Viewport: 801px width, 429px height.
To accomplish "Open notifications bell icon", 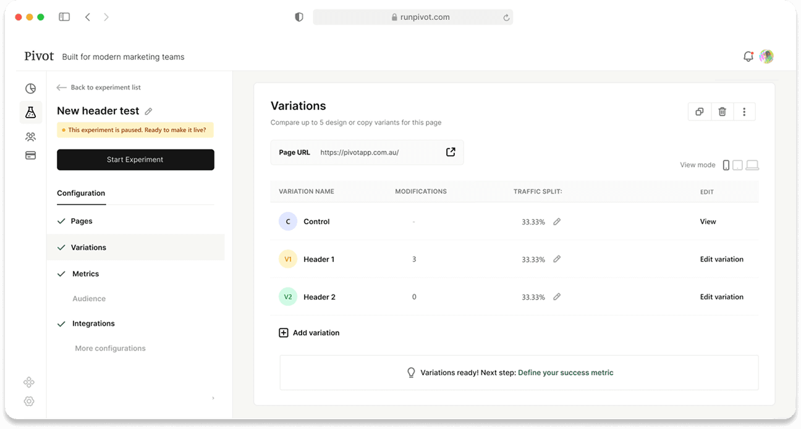I will [748, 57].
